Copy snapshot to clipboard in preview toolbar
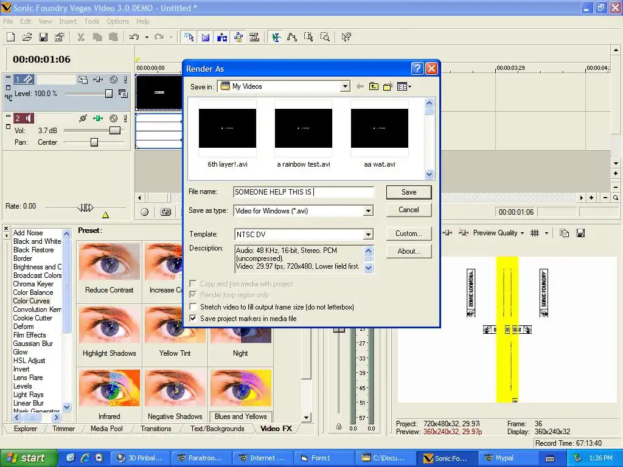 (x=564, y=233)
